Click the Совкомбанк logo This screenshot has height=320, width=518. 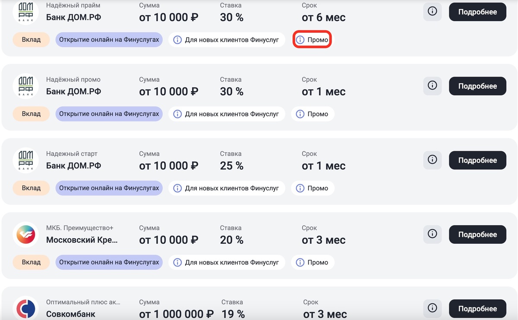click(26, 308)
